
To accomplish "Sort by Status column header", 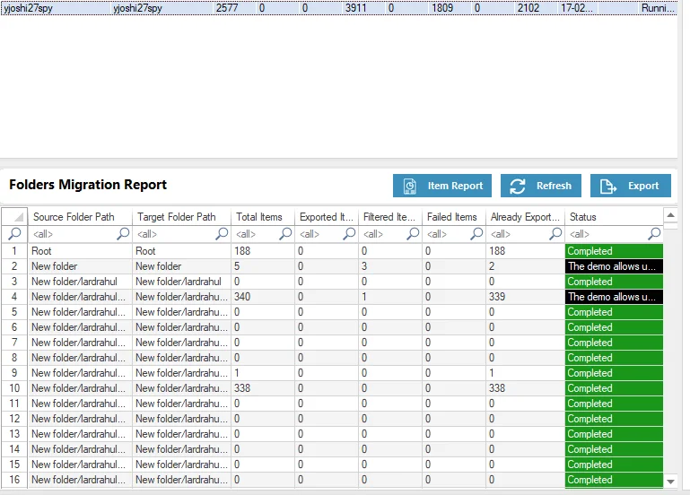I will [x=615, y=217].
